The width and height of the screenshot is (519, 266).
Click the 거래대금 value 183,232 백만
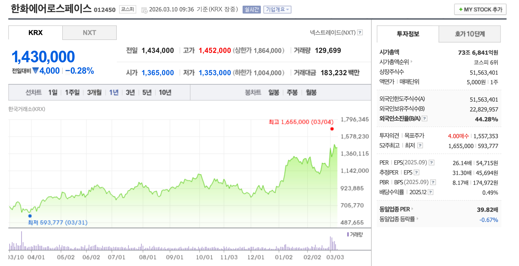pyautogui.click(x=340, y=73)
